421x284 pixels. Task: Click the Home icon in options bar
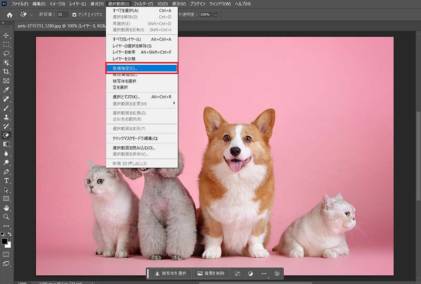[9, 15]
